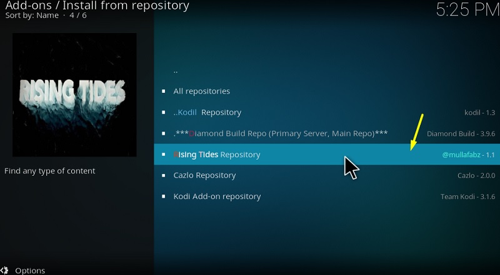500x275 pixels.
Task: Click the 'Add-ons / Install from repository' heading
Action: coord(97,6)
